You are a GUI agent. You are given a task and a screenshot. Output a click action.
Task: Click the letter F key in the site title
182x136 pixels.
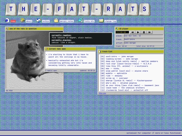pyautogui.click(x=60, y=9)
